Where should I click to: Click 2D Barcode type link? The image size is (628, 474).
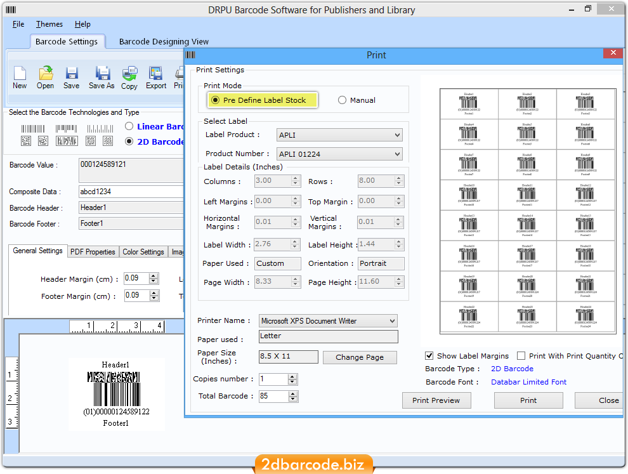tap(512, 369)
